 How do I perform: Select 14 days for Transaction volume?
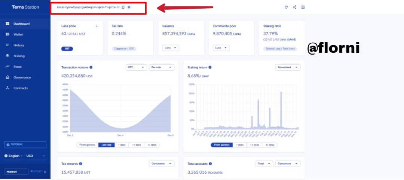137,145
